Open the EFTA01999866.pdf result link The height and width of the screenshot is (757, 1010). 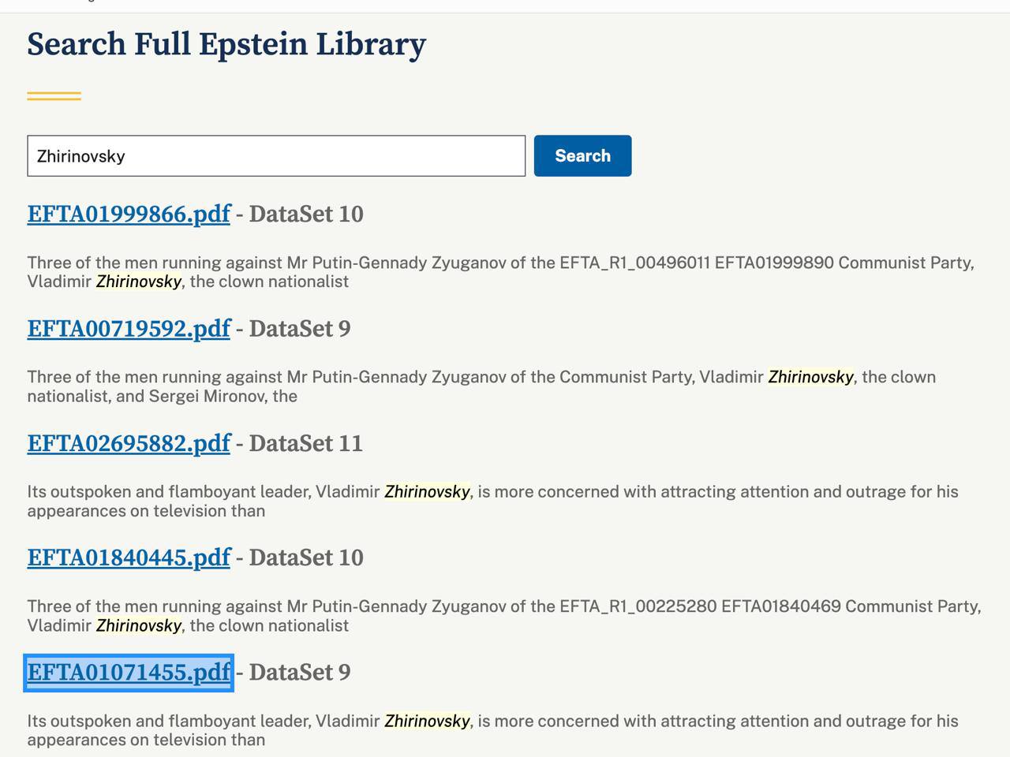[129, 214]
